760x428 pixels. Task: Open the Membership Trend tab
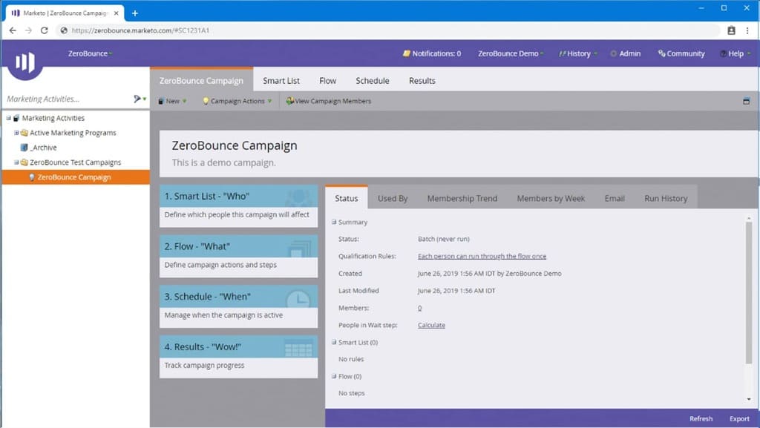click(462, 198)
